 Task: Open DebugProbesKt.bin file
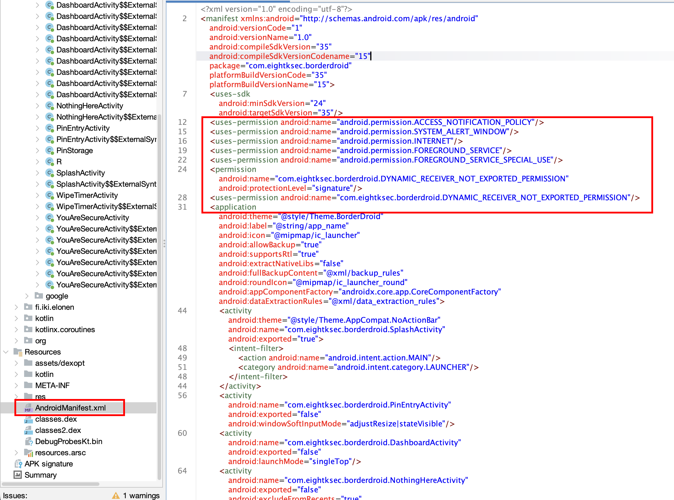click(69, 441)
